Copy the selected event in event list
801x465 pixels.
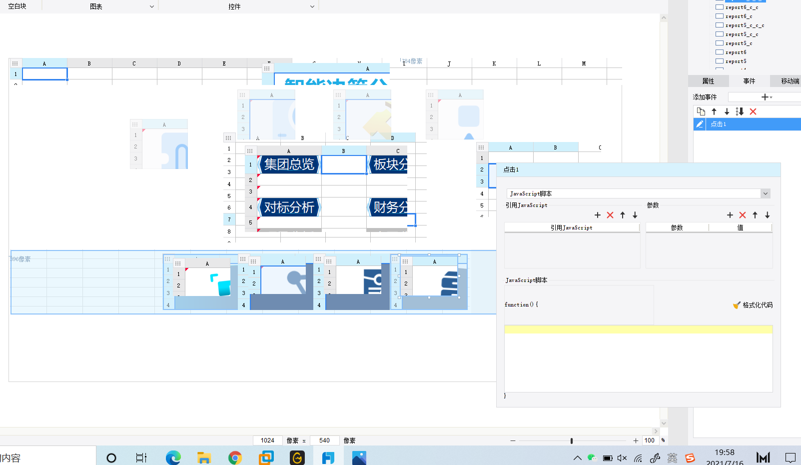[x=701, y=111]
